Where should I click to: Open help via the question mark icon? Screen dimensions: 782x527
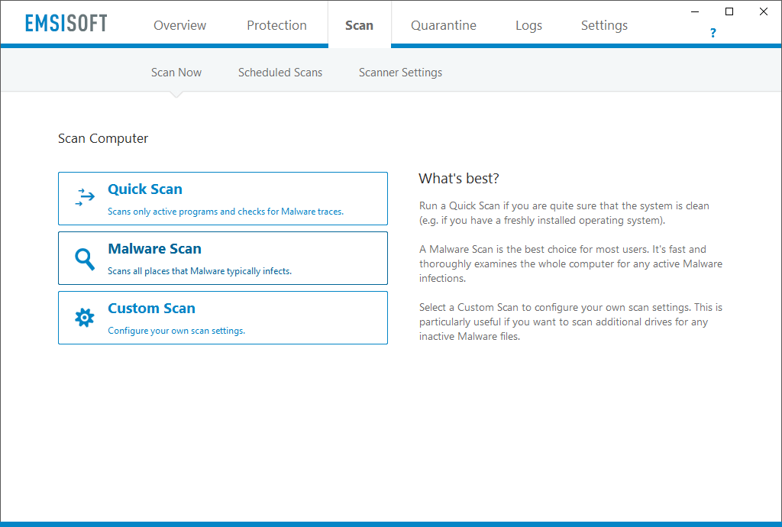[713, 33]
